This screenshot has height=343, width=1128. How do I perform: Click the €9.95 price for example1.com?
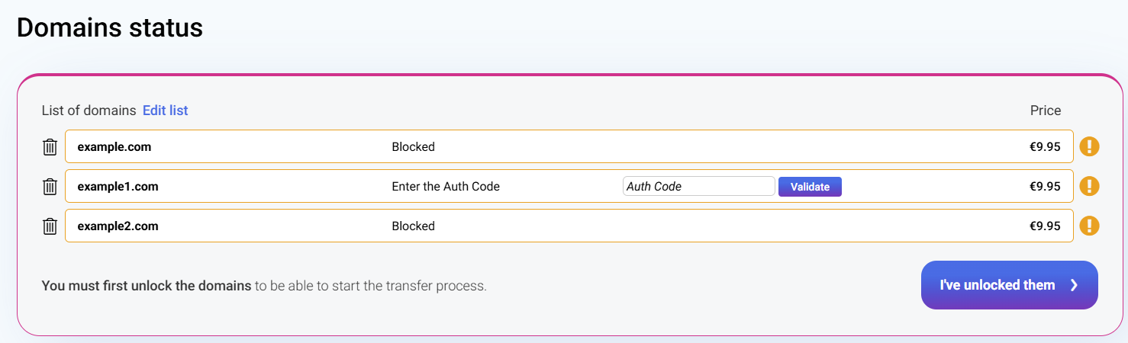coord(1044,187)
